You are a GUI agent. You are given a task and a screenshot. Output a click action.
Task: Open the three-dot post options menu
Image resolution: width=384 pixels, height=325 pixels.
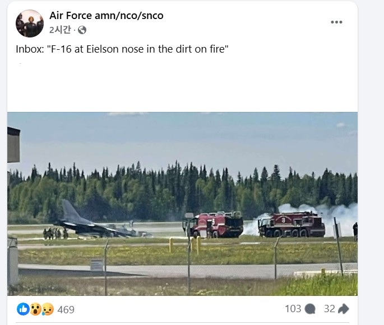(336, 22)
